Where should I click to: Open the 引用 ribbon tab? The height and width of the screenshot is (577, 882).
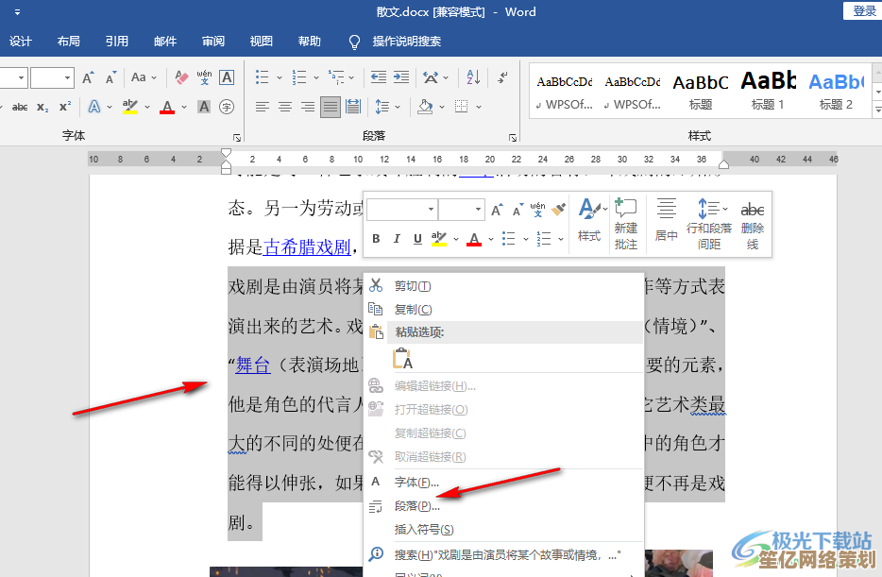(117, 41)
